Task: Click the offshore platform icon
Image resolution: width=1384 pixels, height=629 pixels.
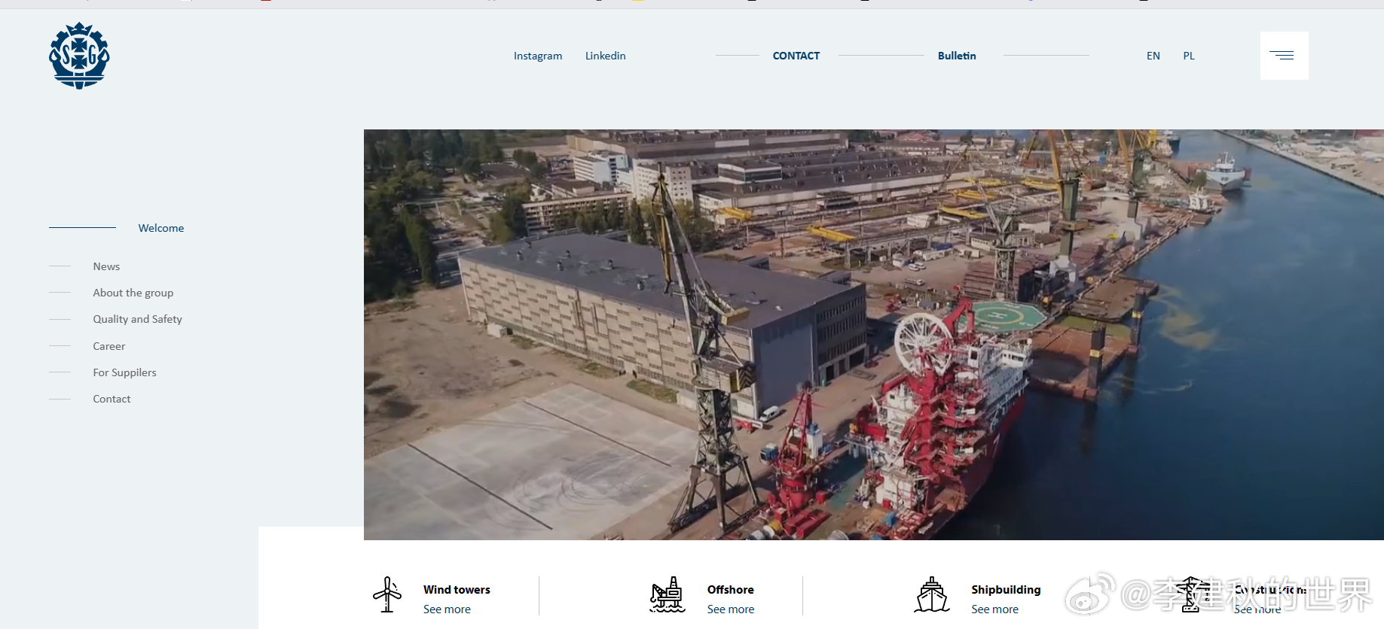Action: tap(668, 594)
